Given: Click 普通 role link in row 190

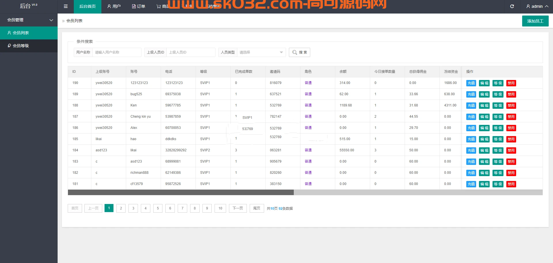Looking at the screenshot, I should click(308, 83).
